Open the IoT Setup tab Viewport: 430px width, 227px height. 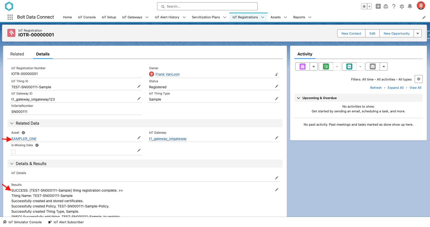pos(109,17)
